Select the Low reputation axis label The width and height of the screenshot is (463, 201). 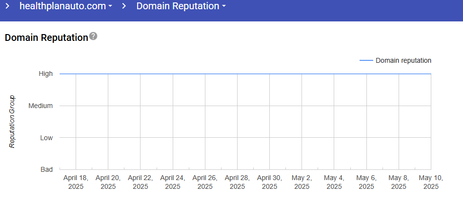(x=46, y=138)
